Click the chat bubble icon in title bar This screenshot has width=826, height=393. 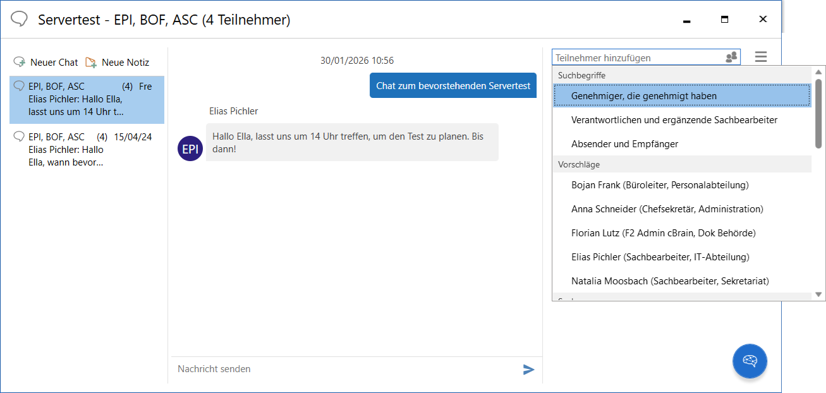pyautogui.click(x=18, y=19)
